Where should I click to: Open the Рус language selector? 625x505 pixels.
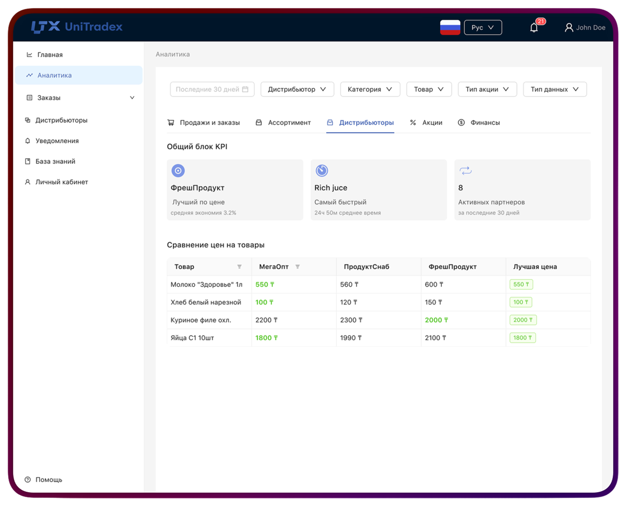coord(482,28)
